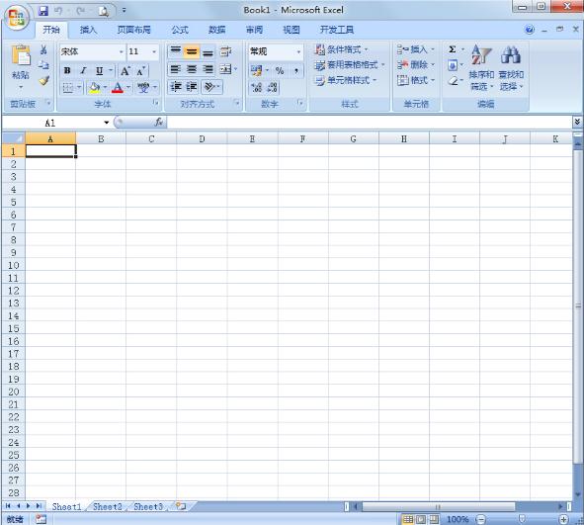
Task: Click the Format Painter brush icon
Action: click(x=43, y=80)
